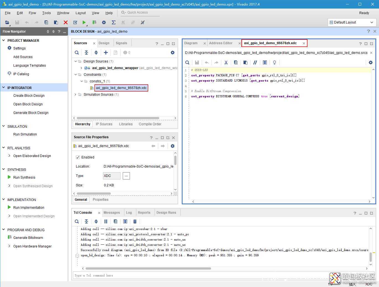
Task: Switch to the Diagram tab
Action: click(x=191, y=43)
